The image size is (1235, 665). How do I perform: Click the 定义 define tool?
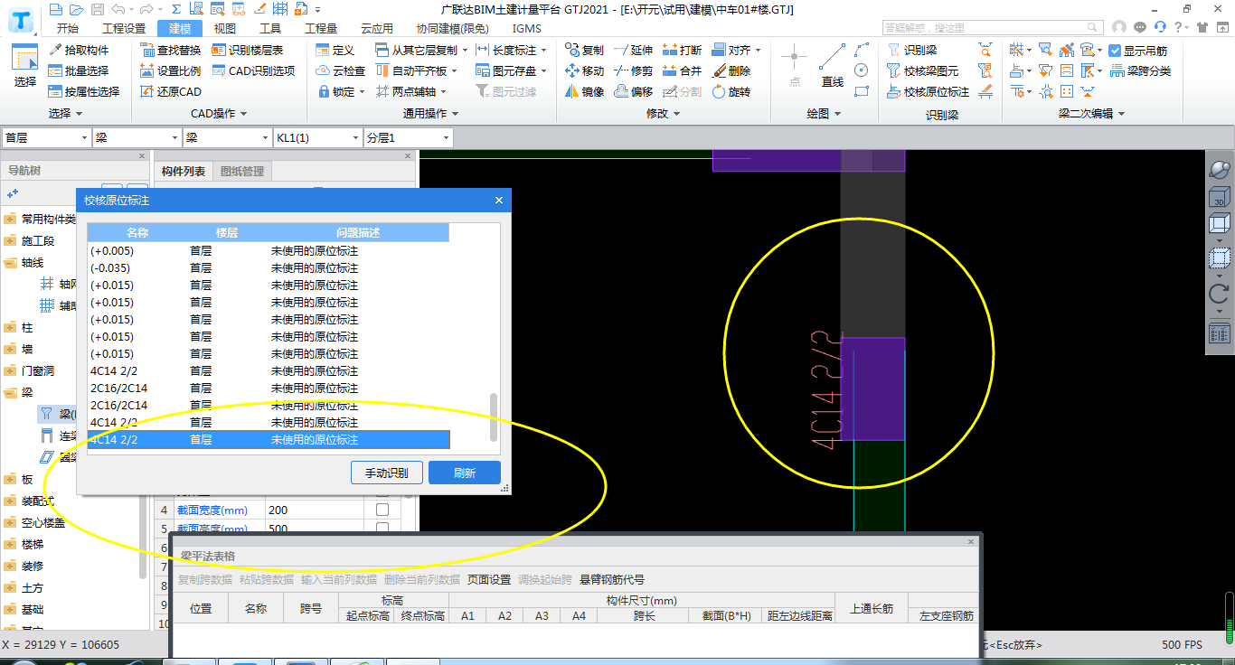pyautogui.click(x=335, y=50)
